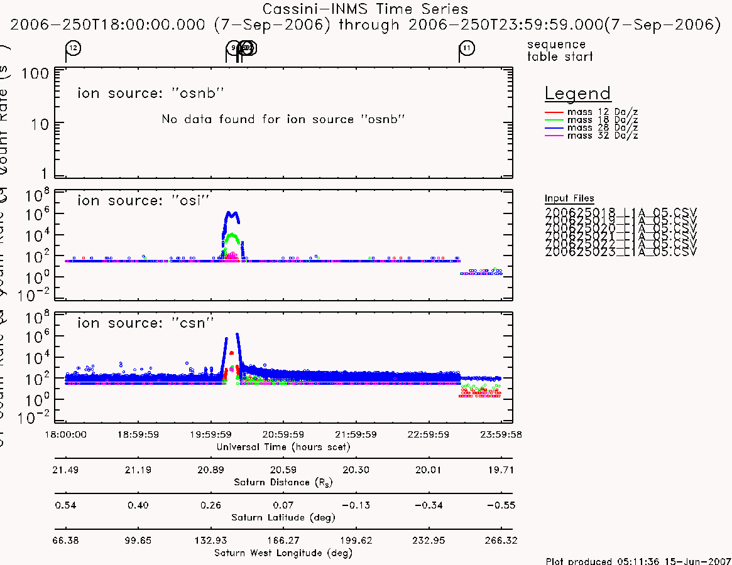Click the Cassini-INMS Time Series title
Viewport: 732px width, 565px height.
coord(365,9)
